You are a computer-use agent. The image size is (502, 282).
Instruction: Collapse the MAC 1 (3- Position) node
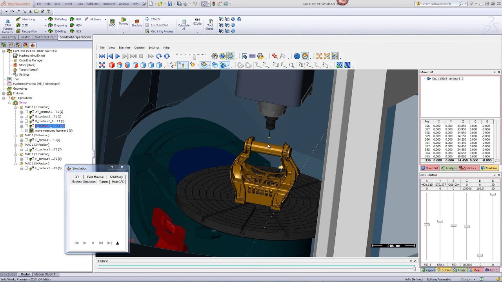click(x=16, y=145)
